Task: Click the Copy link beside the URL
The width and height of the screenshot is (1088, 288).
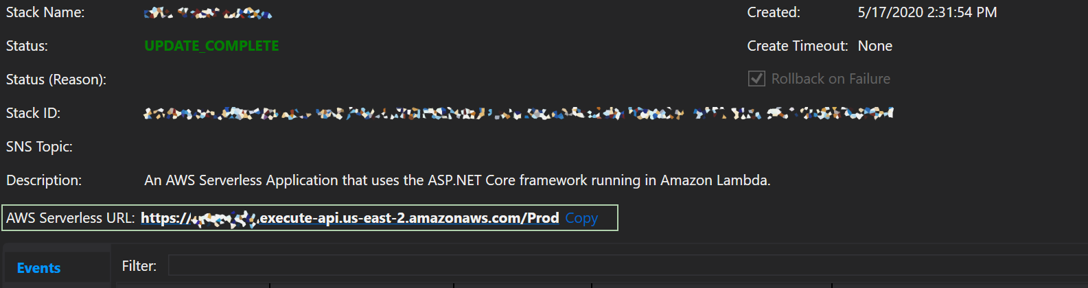Action: pos(581,218)
